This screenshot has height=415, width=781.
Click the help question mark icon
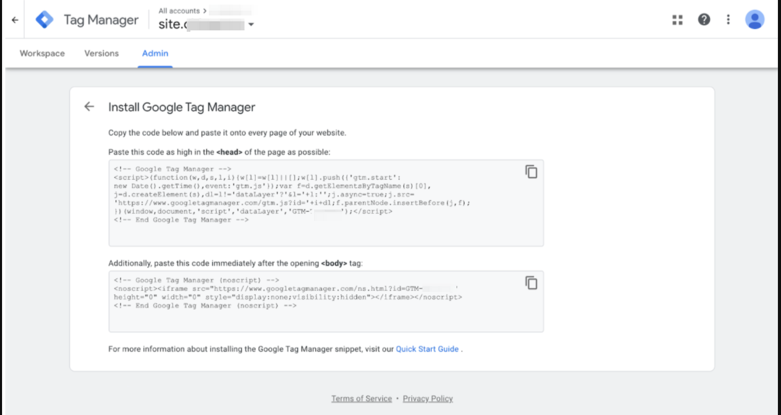coord(703,19)
